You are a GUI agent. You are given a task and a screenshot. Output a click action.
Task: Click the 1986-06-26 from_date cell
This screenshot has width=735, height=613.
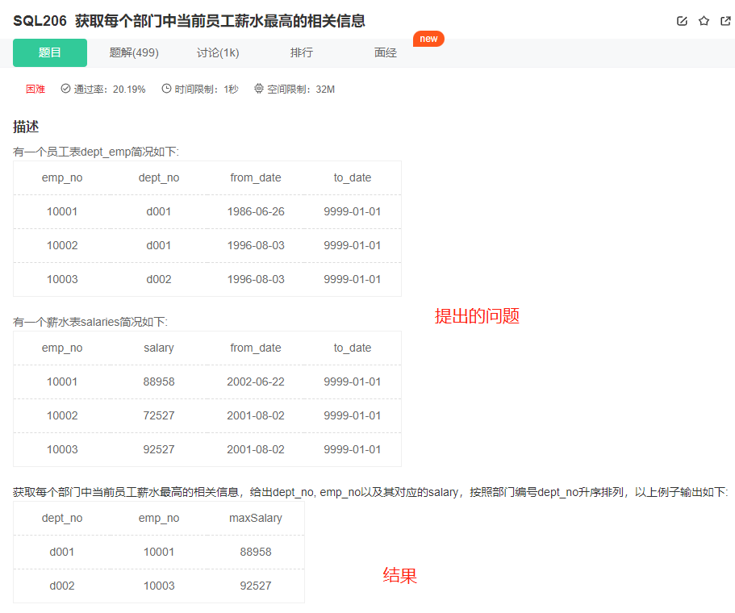pyautogui.click(x=256, y=211)
